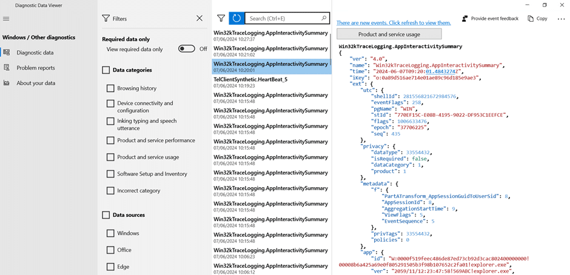The width and height of the screenshot is (570, 275).
Task: Click the Windows / Other diagnostics heading
Action: point(39,37)
